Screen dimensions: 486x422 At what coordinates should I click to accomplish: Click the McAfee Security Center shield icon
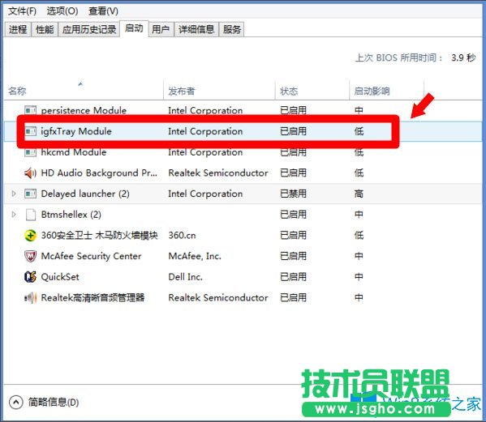[30, 256]
